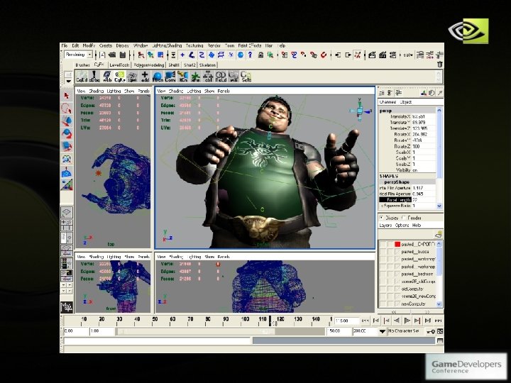
Task: Activate the Lasso select tool
Action: point(67,108)
